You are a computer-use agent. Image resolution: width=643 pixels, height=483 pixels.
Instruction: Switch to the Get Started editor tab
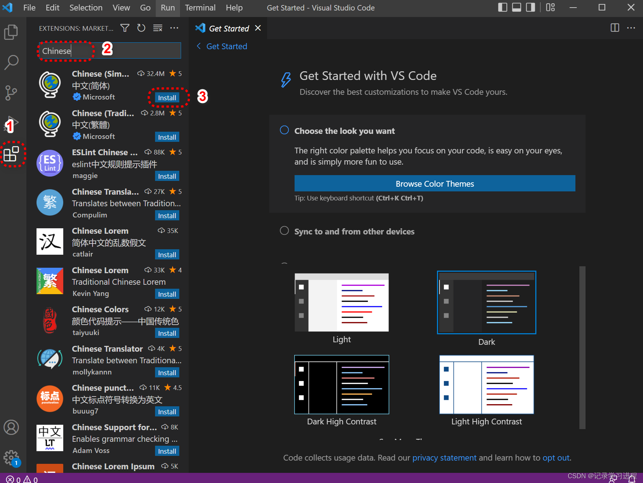tap(229, 28)
